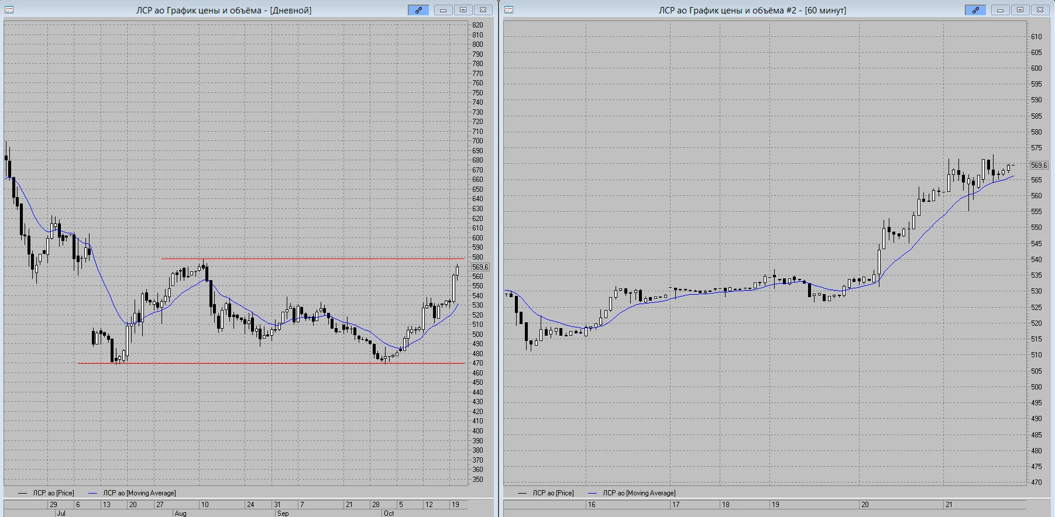The image size is (1055, 517).
Task: Click the 569,6 current price tag on the 60-minute chart
Action: (1039, 166)
